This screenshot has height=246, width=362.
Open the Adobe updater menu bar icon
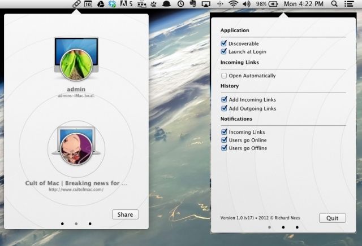[x=126, y=4]
